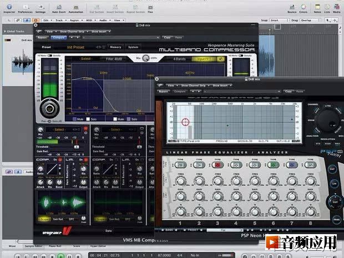
Task: Click the PROC round button in PSP Neon
Action: point(337,219)
